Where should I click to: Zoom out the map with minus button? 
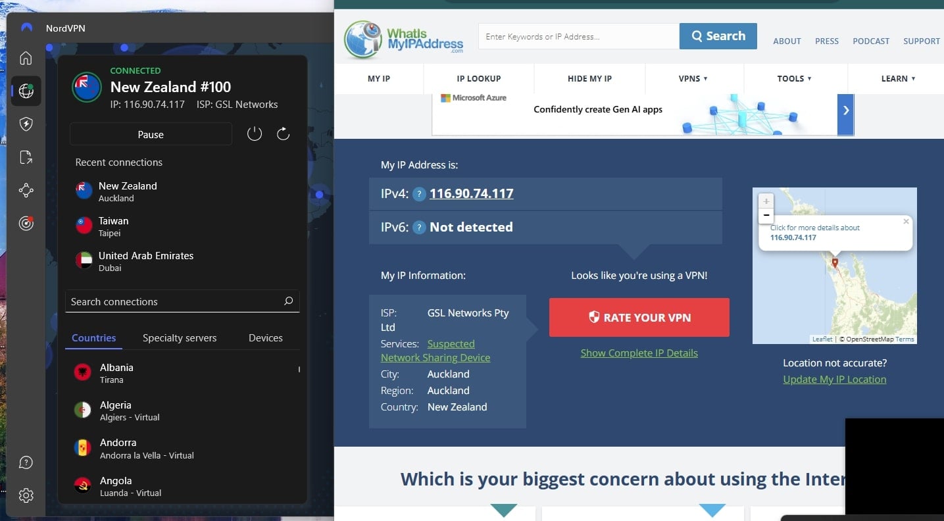tap(765, 215)
